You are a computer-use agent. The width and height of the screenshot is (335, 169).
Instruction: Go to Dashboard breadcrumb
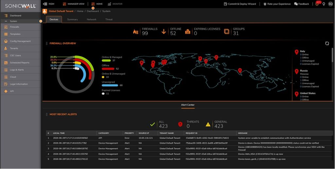(x=93, y=11)
